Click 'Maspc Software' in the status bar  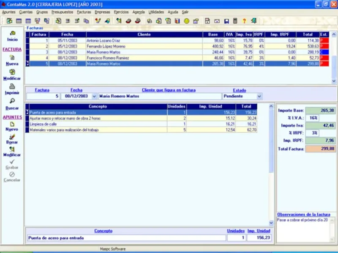[112, 249]
